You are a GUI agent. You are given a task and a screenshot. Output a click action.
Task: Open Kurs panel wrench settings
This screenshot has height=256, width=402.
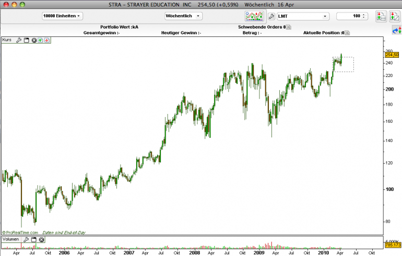point(19,40)
